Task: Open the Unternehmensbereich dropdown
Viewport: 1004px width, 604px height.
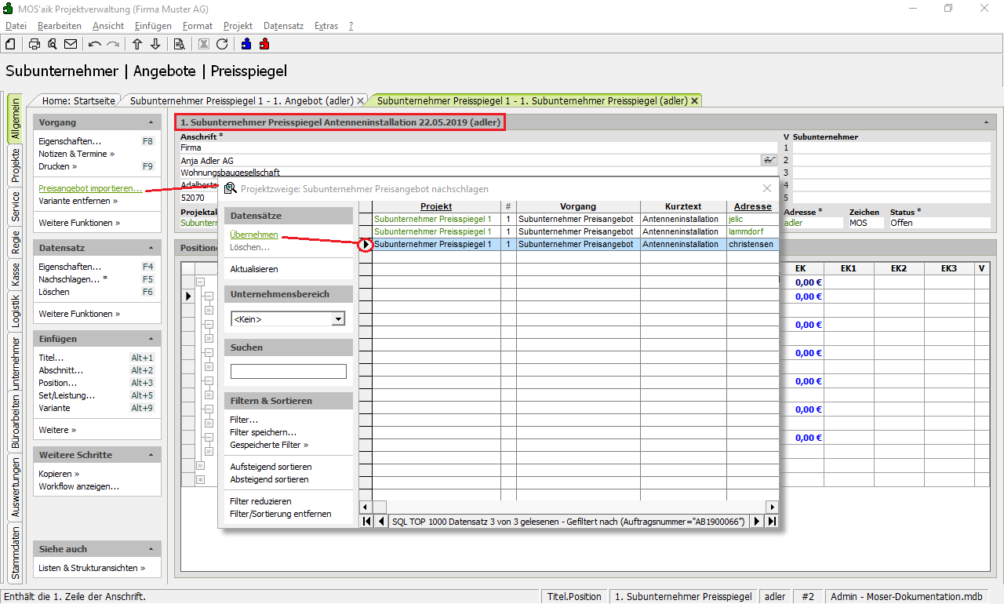Action: click(x=338, y=319)
